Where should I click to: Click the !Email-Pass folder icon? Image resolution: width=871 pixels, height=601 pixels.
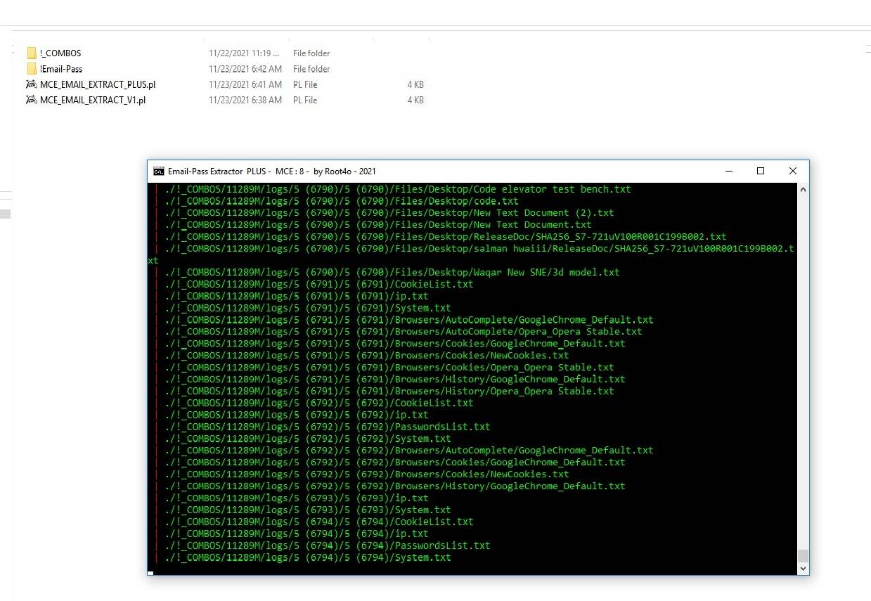pyautogui.click(x=31, y=69)
